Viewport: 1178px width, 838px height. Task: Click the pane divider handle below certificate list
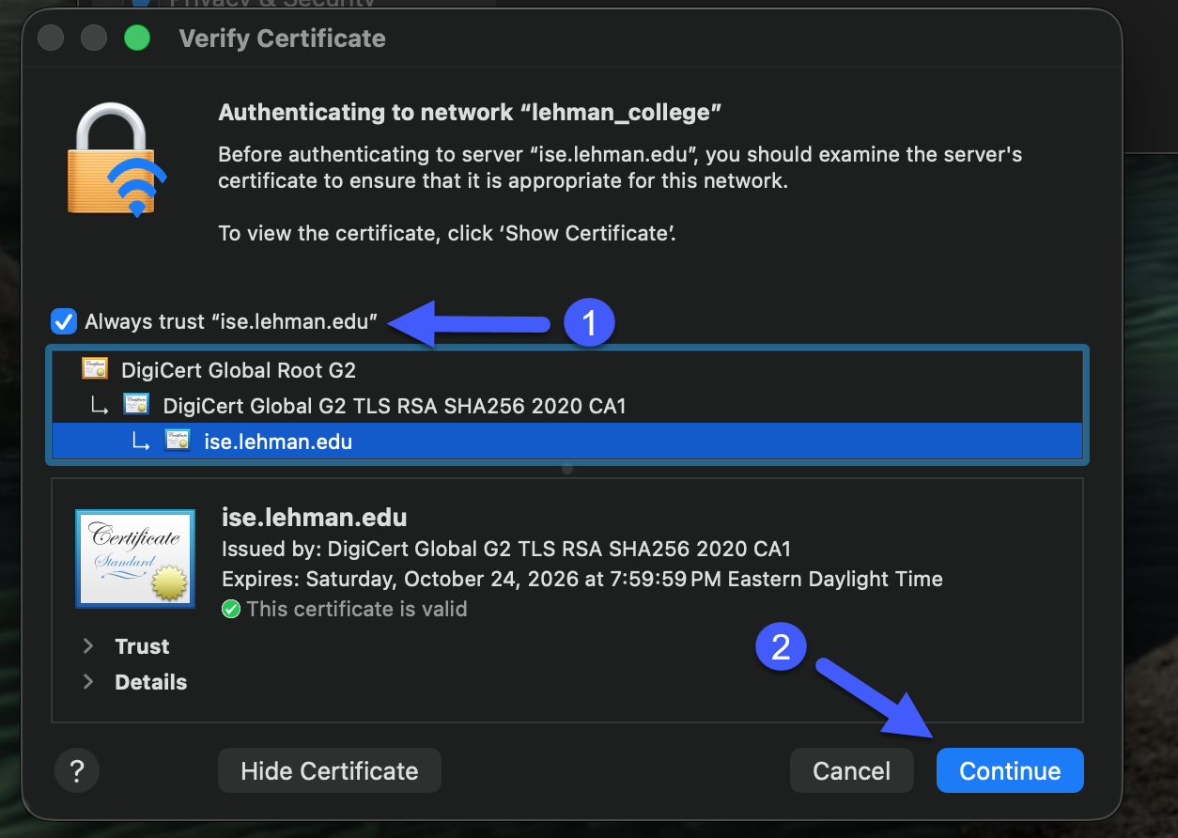click(x=567, y=468)
